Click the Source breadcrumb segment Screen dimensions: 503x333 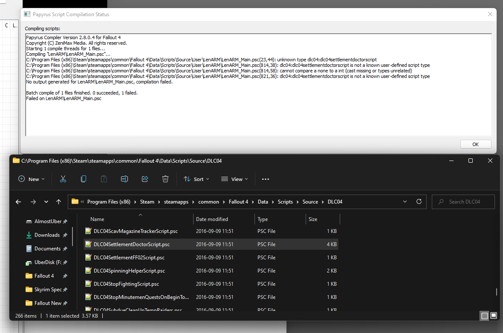tap(310, 201)
